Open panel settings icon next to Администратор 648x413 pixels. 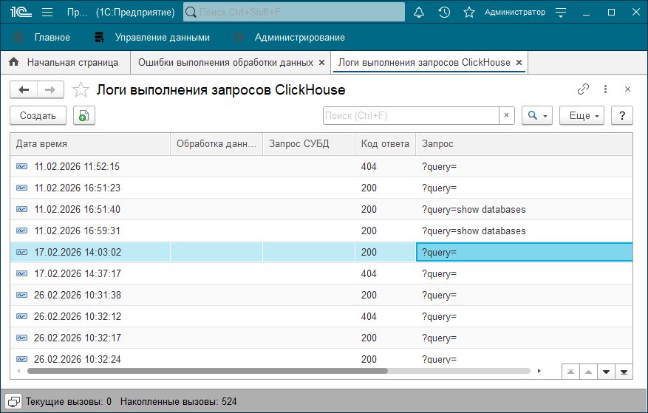click(561, 13)
